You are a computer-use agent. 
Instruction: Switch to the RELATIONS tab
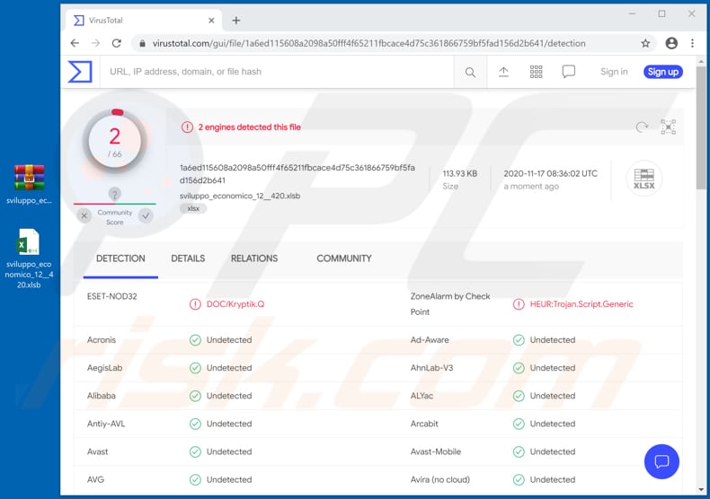pyautogui.click(x=254, y=258)
